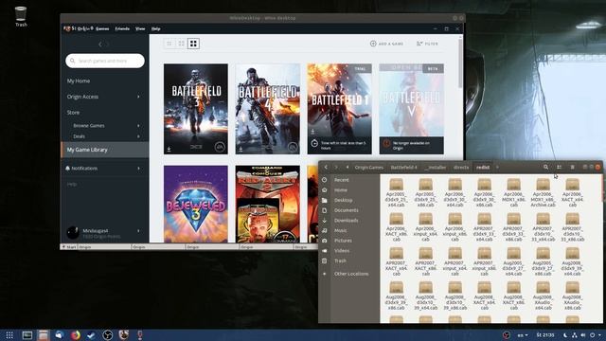Open the Games menu
The width and height of the screenshot is (606, 341).
tap(102, 28)
